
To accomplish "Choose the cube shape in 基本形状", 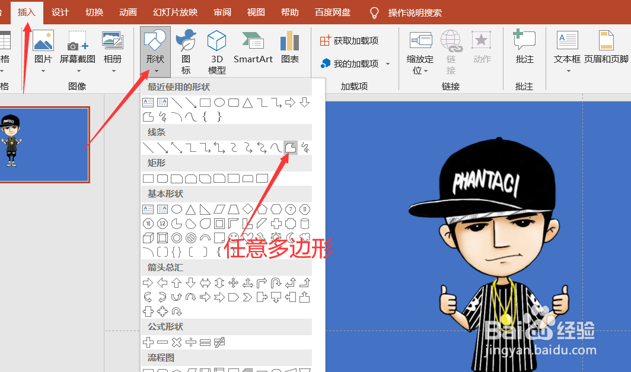I will pyautogui.click(x=148, y=238).
